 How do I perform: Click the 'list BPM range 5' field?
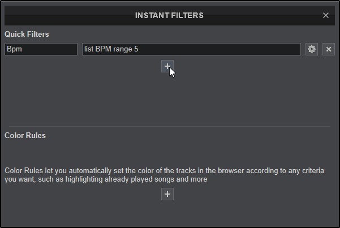coord(191,50)
